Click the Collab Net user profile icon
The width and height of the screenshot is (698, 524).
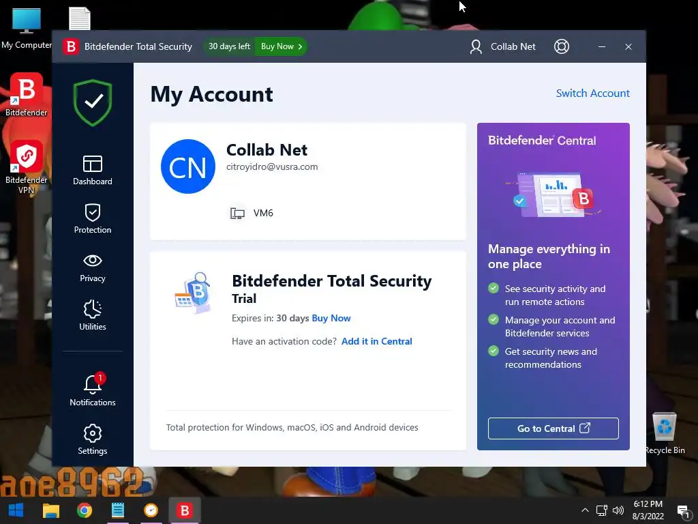476,46
